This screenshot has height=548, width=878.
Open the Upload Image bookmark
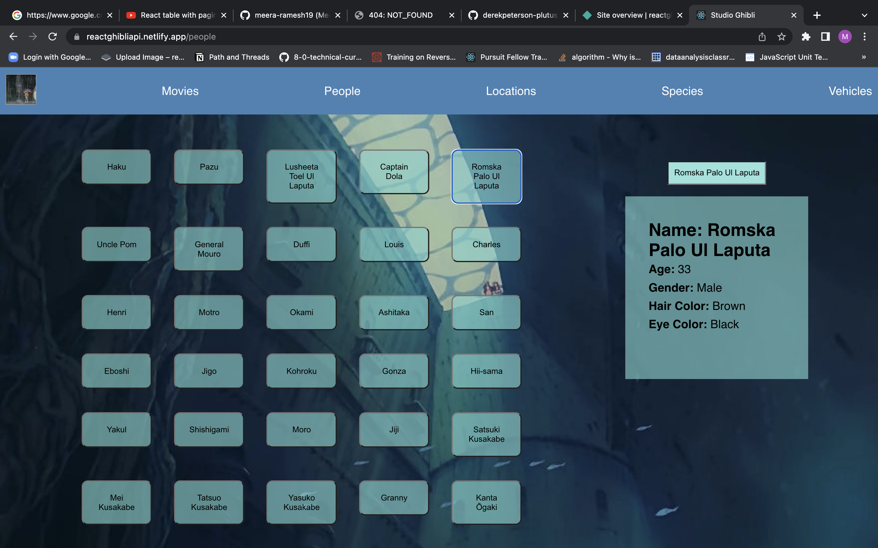(143, 57)
